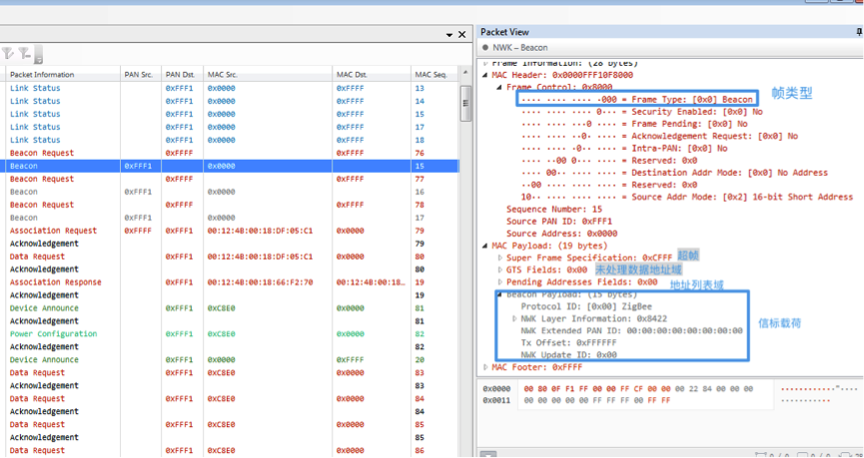
Task: Collapse the Frame Control node
Action: [x=498, y=88]
